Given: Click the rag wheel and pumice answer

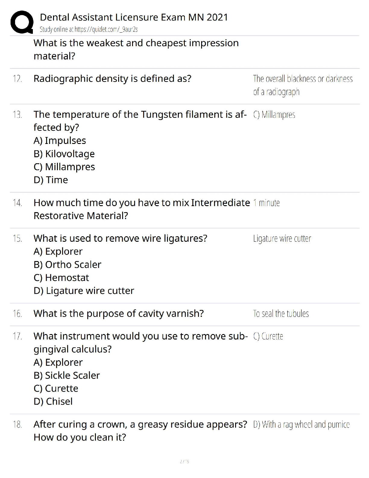Looking at the screenshot, I should pyautogui.click(x=301, y=425).
